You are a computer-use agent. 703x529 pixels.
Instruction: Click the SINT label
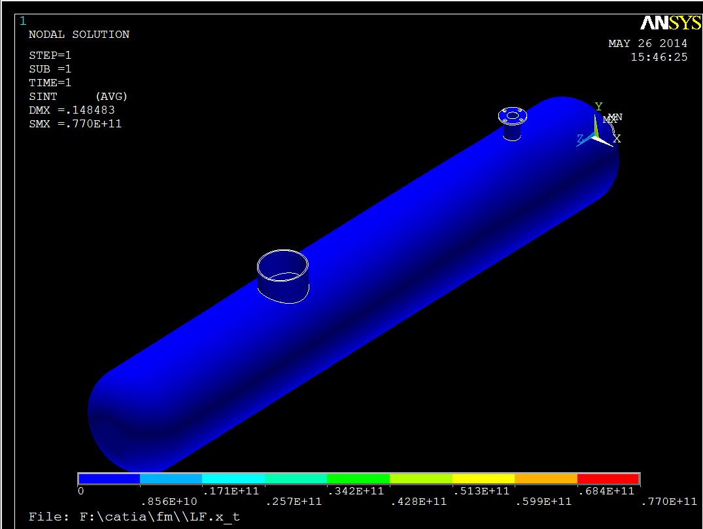(43, 97)
